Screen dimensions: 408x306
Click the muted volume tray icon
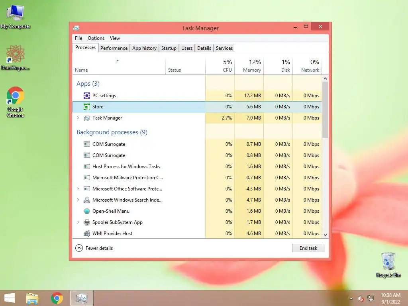(361, 298)
